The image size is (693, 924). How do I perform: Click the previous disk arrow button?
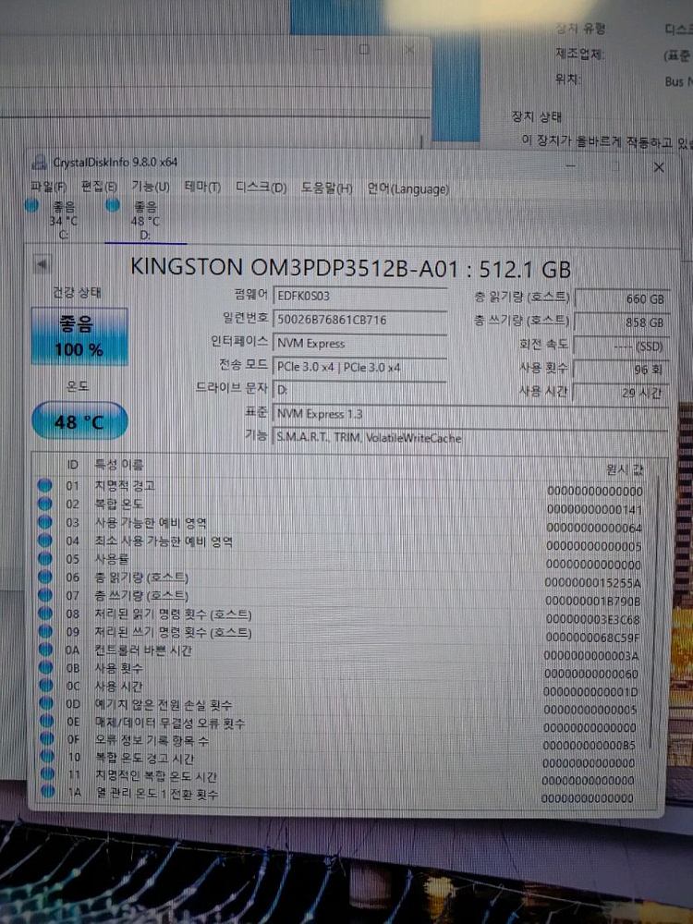(42, 264)
